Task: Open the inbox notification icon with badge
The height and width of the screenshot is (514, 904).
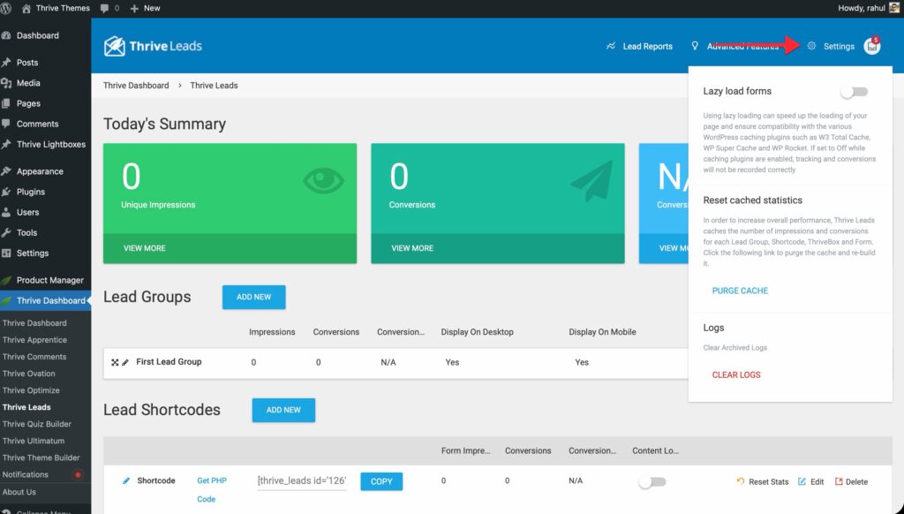Action: (872, 46)
